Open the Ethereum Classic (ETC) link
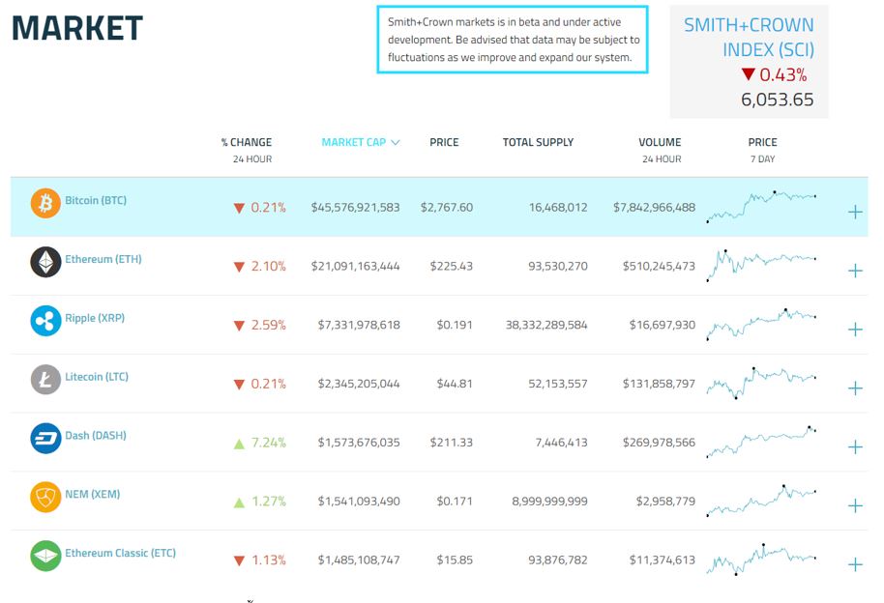The width and height of the screenshot is (884, 603). (x=120, y=554)
